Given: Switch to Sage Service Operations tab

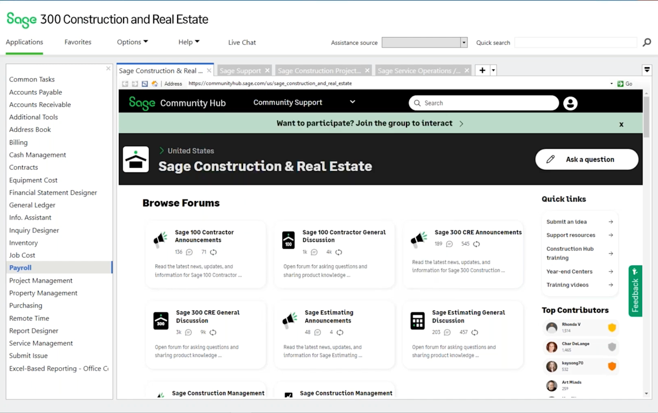Looking at the screenshot, I should coord(419,70).
